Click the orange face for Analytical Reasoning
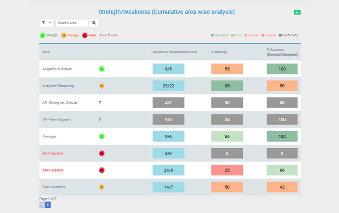The width and height of the screenshot is (339, 213). click(102, 86)
